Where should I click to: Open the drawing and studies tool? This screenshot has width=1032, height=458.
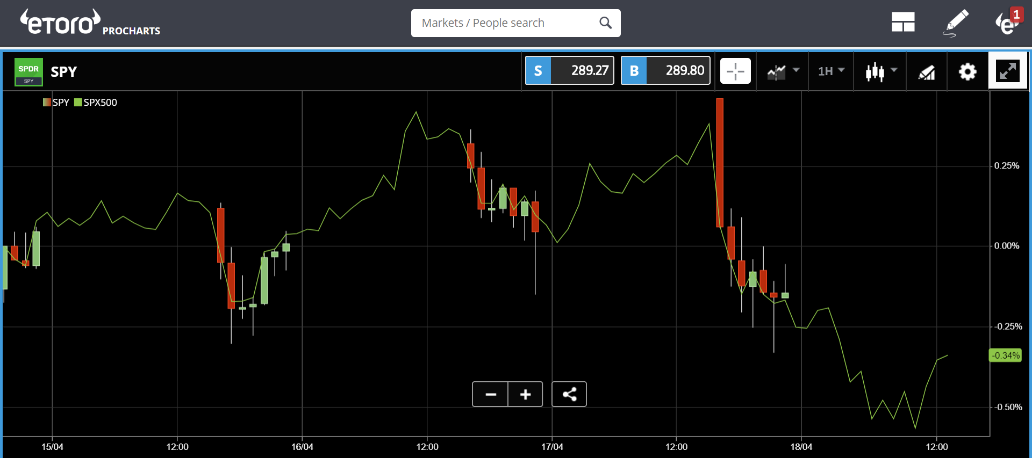click(926, 72)
